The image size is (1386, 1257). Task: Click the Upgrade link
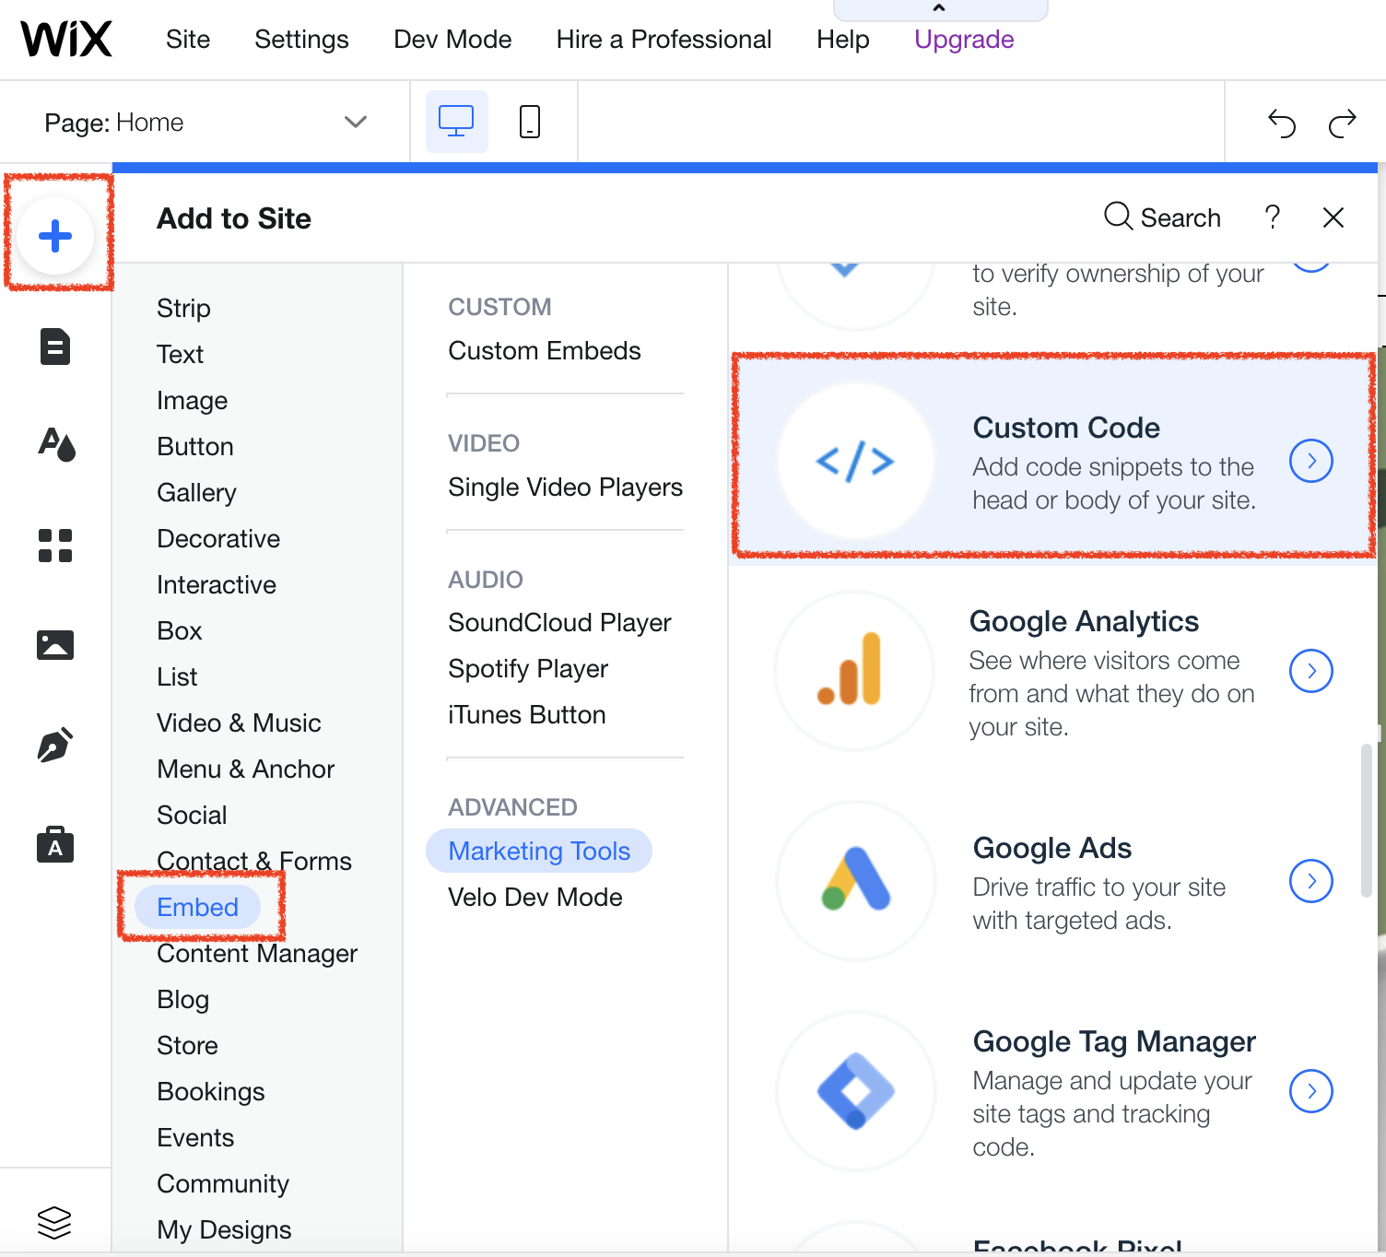click(964, 40)
